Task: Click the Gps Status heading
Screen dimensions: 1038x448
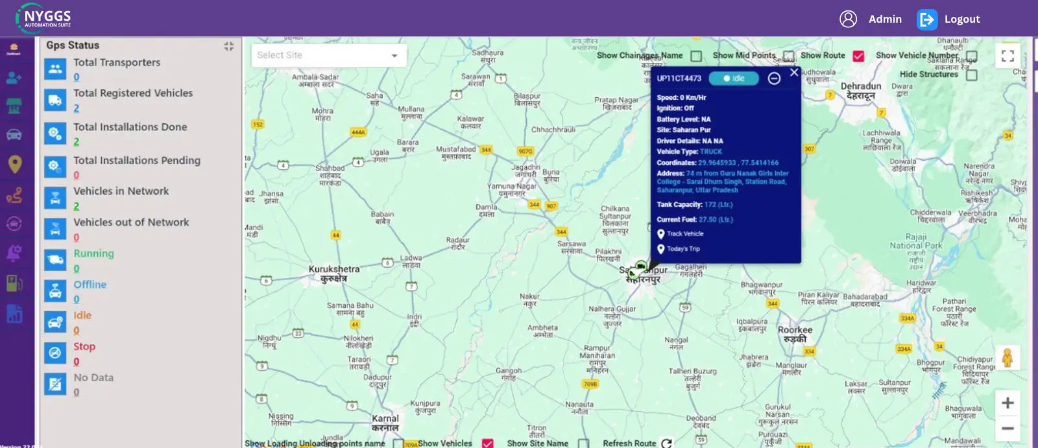Action: 73,45
